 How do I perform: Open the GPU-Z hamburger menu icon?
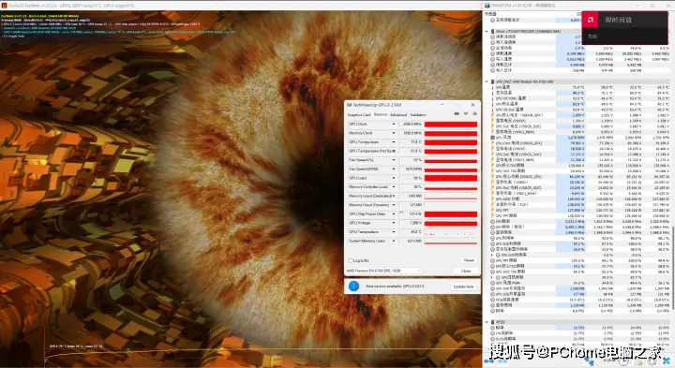pos(474,114)
